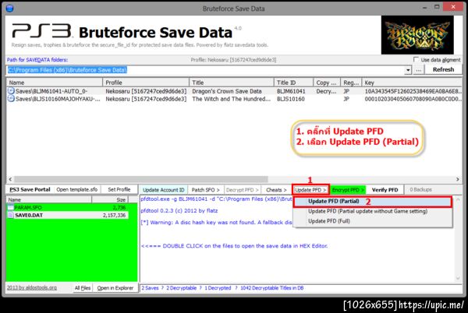Click the Decry... copy status cell
The image size is (468, 313).
(x=326, y=91)
